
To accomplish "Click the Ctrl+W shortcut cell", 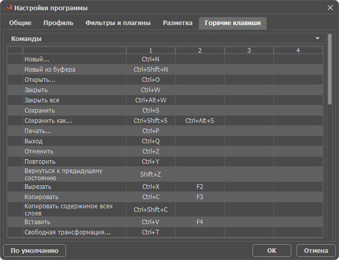I will coord(151,90).
